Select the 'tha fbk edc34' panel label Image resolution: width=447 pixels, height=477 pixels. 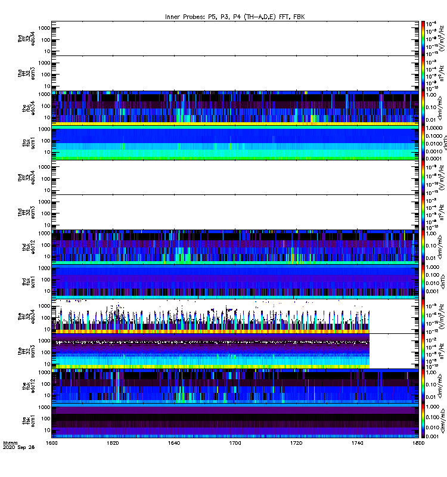coord(29,108)
